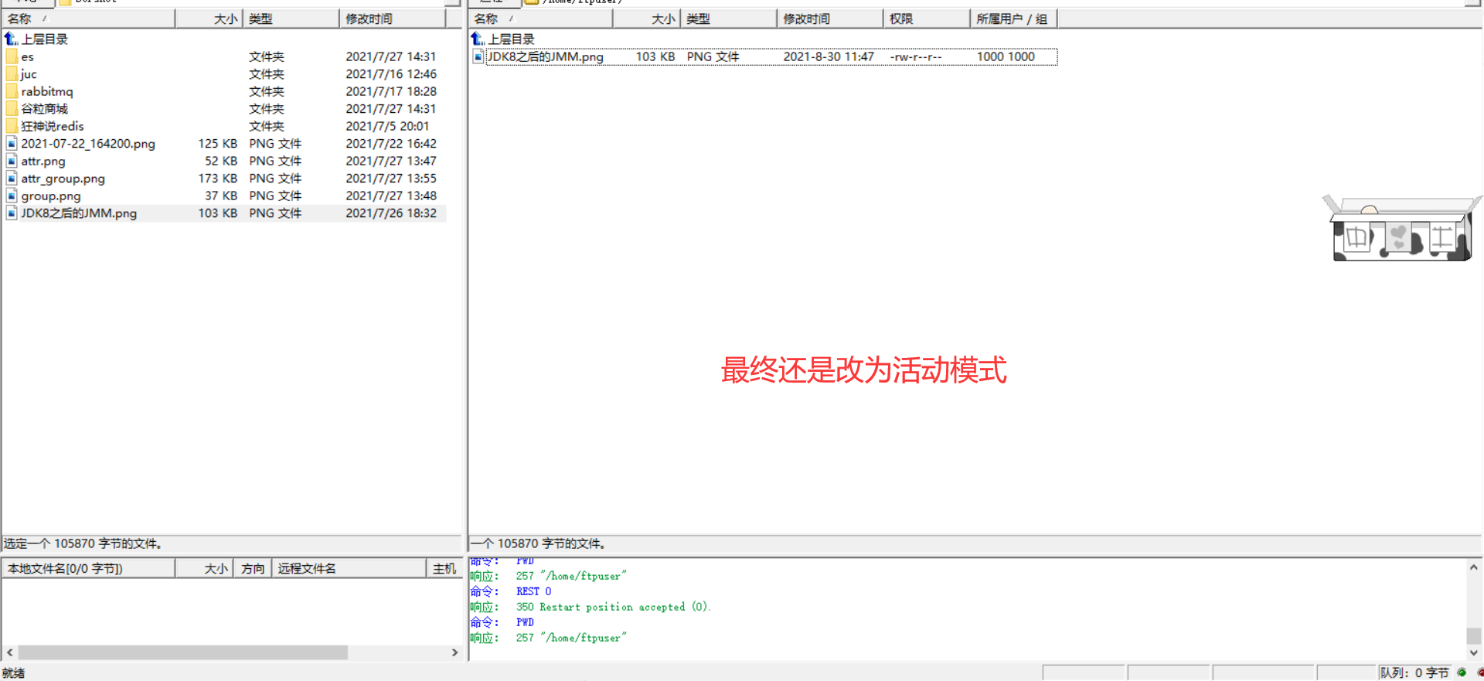Image resolution: width=1484 pixels, height=681 pixels.
Task: Sort remote files by 所属用户 / 组 column
Action: click(1013, 19)
